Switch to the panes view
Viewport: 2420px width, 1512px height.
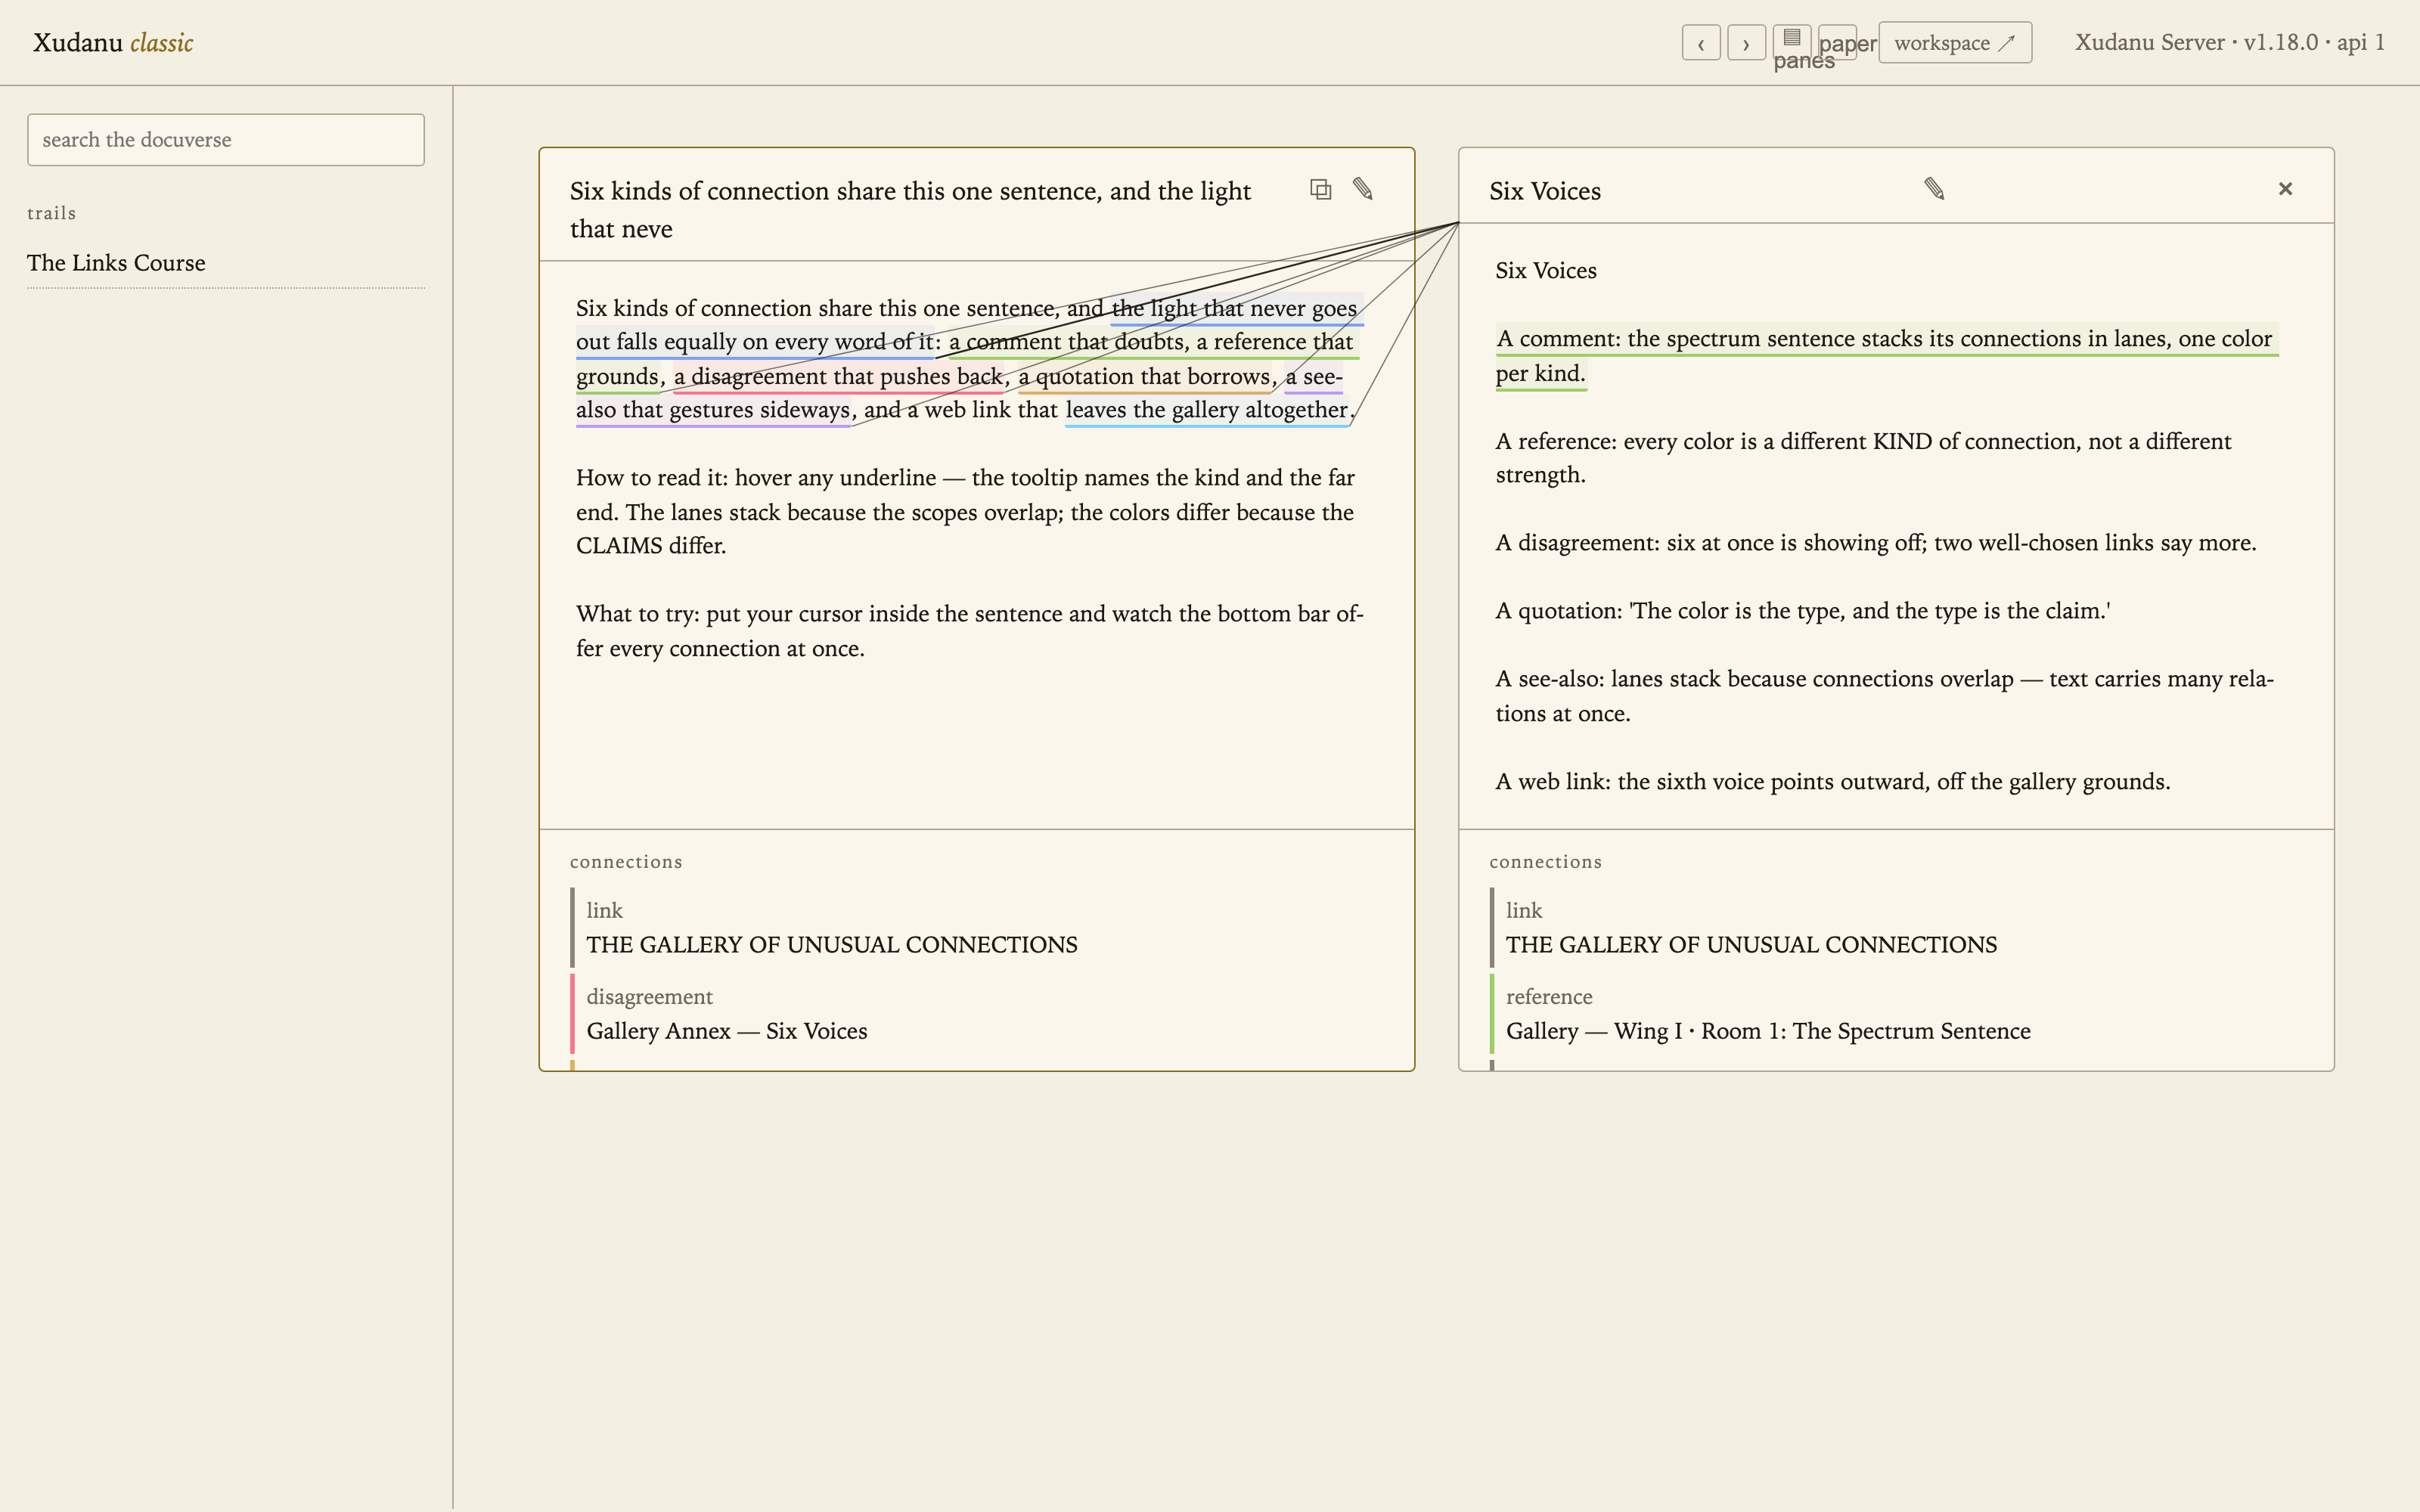pyautogui.click(x=1792, y=43)
